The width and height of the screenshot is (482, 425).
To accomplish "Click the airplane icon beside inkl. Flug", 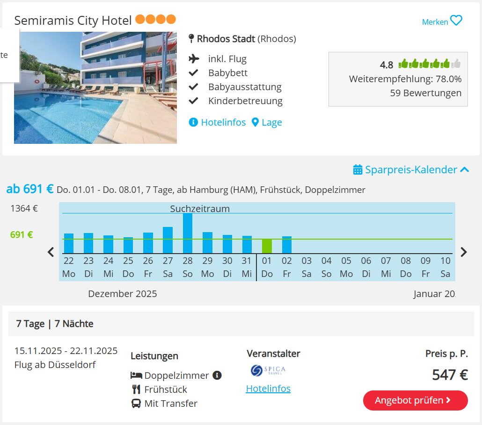I will [x=194, y=59].
